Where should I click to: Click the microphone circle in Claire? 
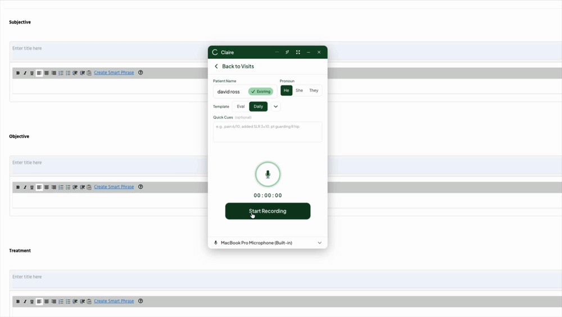pos(268,174)
